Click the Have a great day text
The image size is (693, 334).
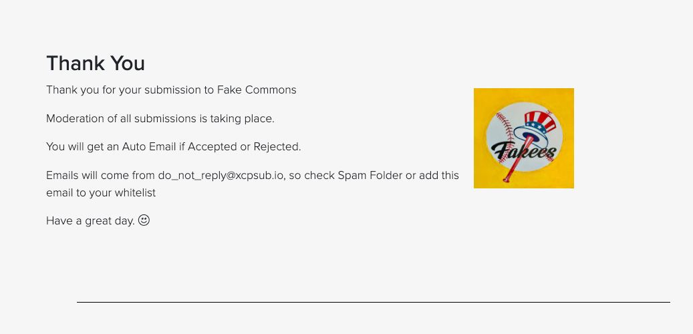(x=90, y=220)
